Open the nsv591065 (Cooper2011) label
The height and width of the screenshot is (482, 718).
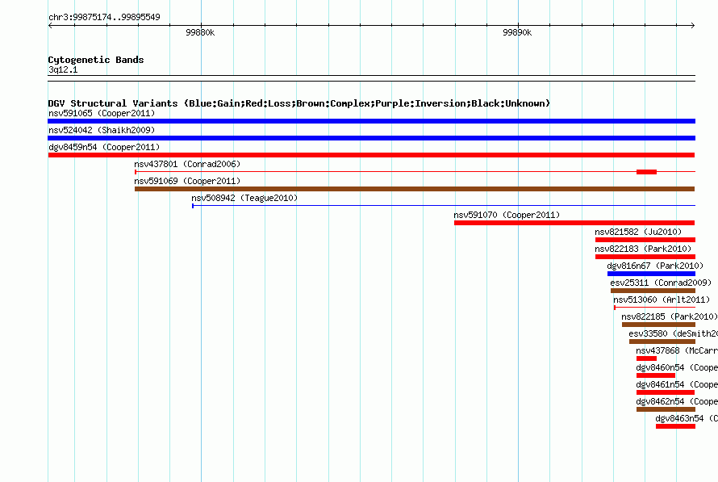point(102,113)
